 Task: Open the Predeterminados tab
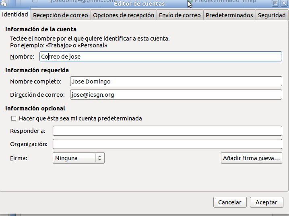click(229, 15)
